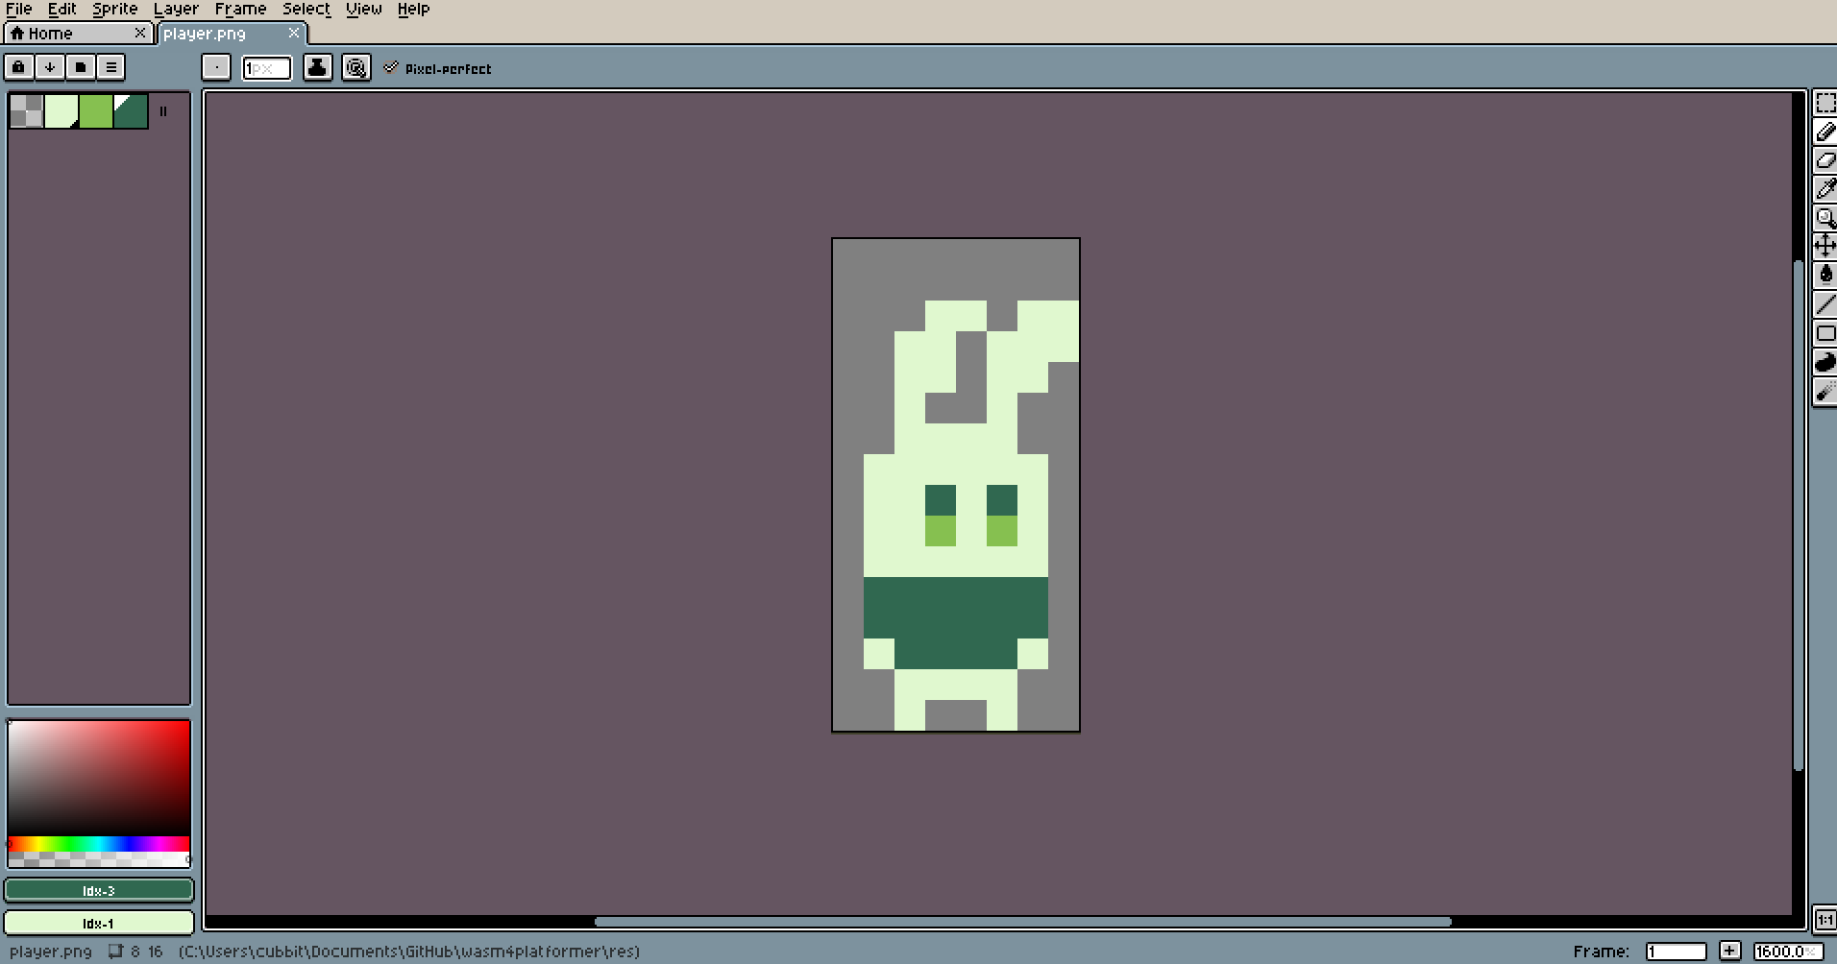Select the medium green palette swatch

point(96,111)
